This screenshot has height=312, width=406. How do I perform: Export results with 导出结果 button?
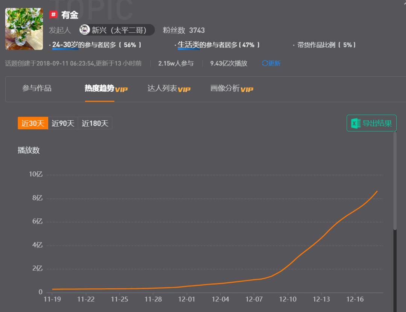pyautogui.click(x=371, y=123)
